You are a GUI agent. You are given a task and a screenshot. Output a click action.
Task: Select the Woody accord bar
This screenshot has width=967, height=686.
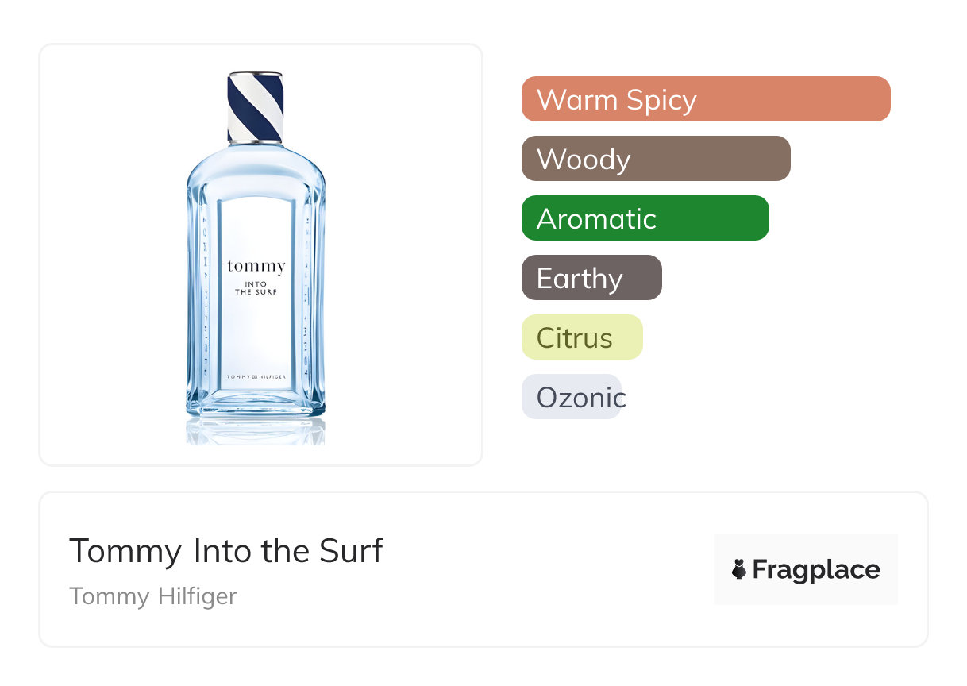click(x=655, y=159)
